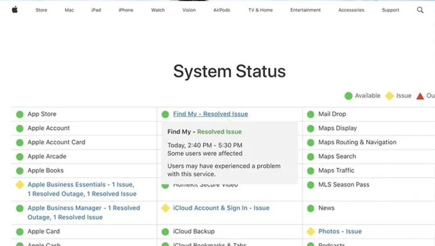Image resolution: width=435 pixels, height=246 pixels.
Task: Click green status dot beside Apple Books
Action: 19,171
